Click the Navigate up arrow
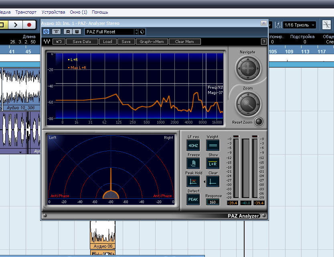 (x=248, y=59)
